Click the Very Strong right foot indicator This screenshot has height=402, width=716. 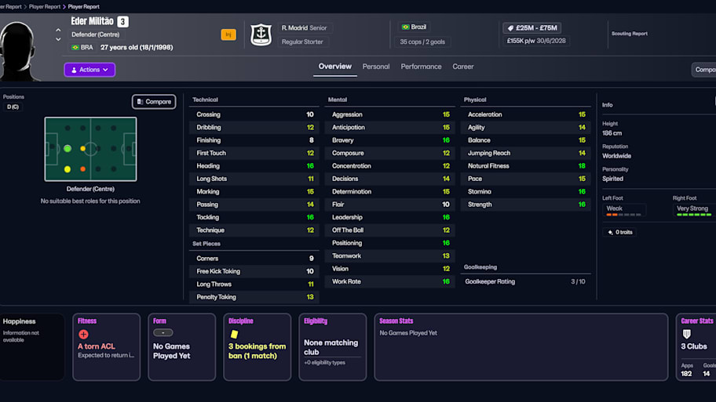coord(694,210)
